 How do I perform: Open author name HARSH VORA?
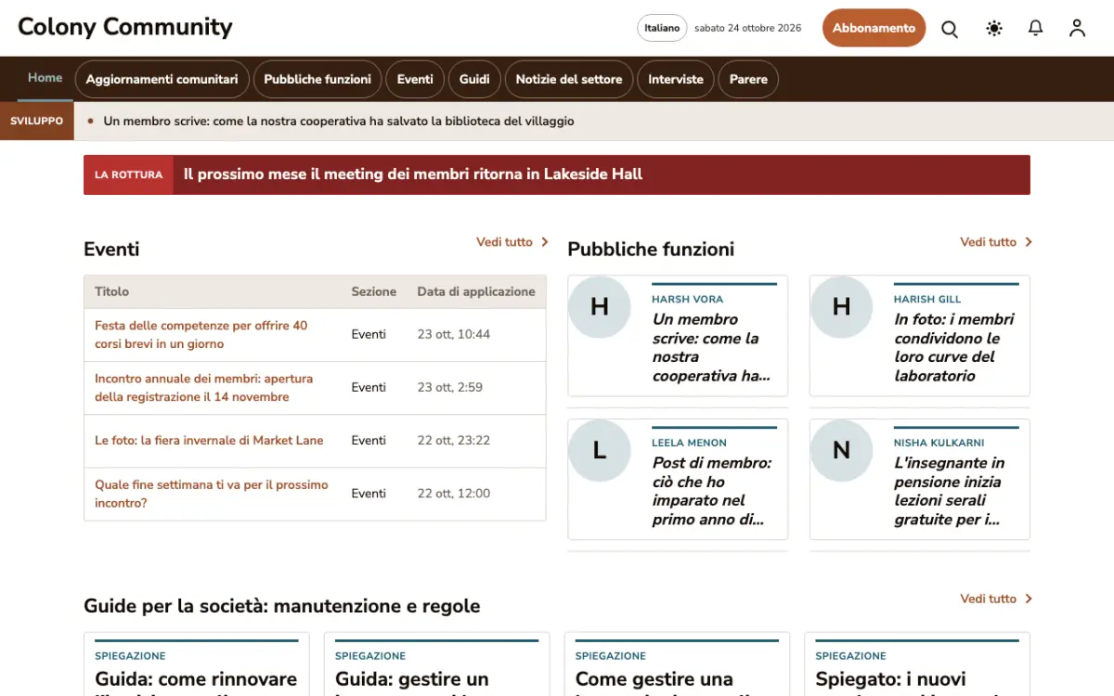pyautogui.click(x=688, y=300)
